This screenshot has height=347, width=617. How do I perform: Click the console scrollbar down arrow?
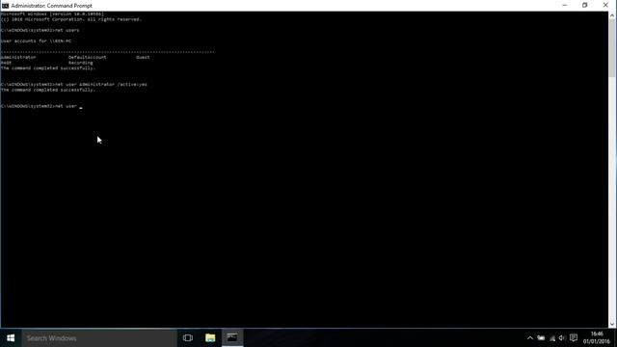pyautogui.click(x=612, y=324)
